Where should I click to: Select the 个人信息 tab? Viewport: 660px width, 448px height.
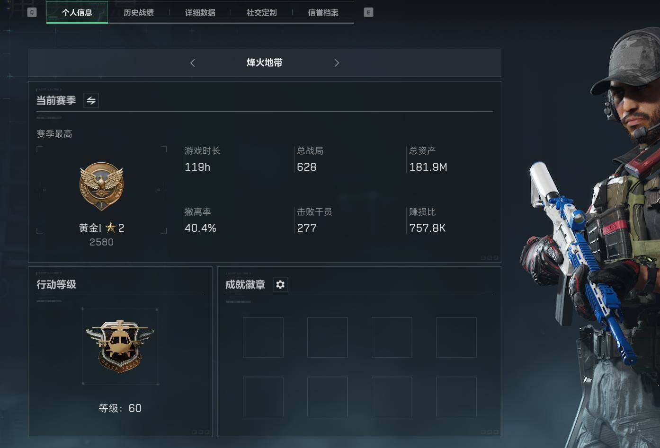pos(77,12)
